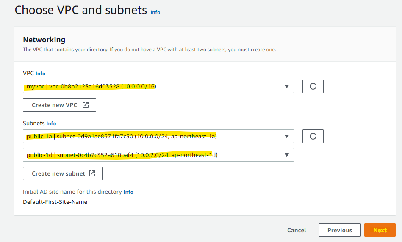The height and width of the screenshot is (242, 402).
Task: Click Create new VPC button
Action: [x=59, y=105]
